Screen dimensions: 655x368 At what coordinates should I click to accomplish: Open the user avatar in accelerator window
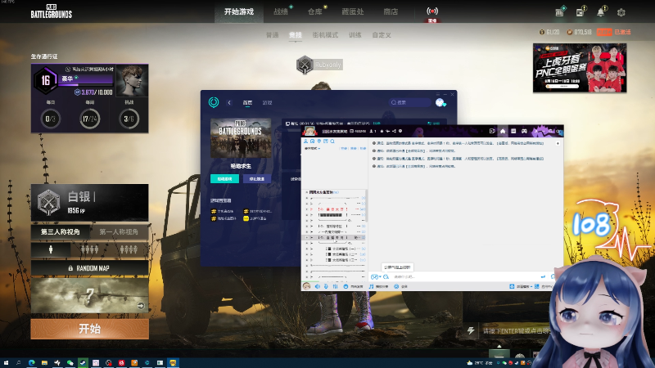click(440, 103)
